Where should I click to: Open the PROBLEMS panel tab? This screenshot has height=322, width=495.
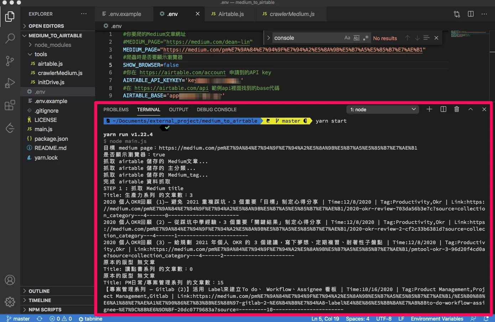(x=116, y=109)
